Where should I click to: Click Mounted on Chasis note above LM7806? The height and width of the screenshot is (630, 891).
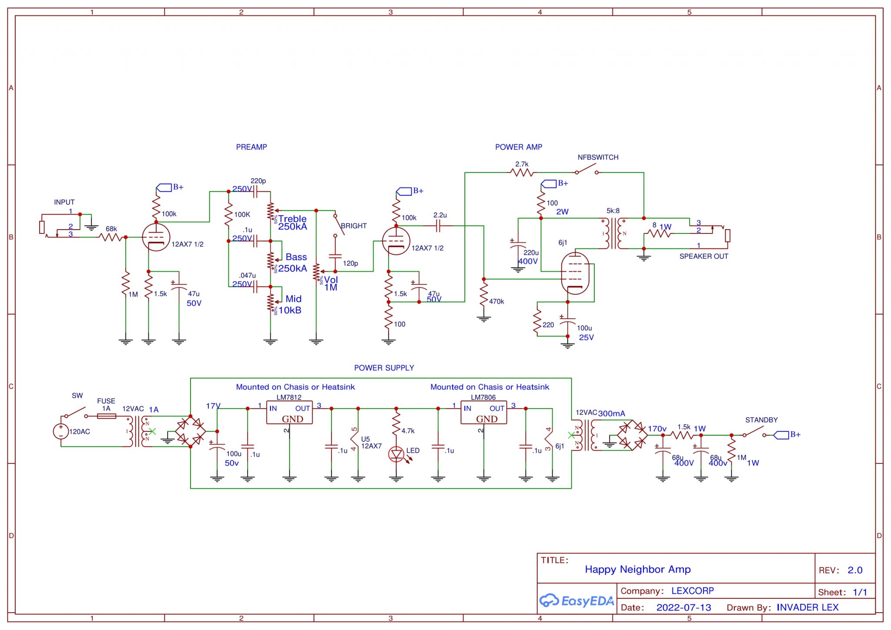tap(489, 387)
